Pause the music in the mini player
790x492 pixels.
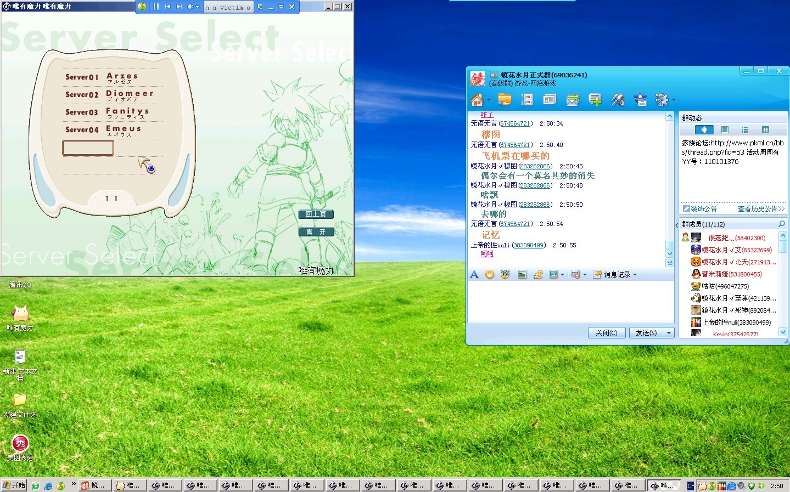tap(156, 7)
